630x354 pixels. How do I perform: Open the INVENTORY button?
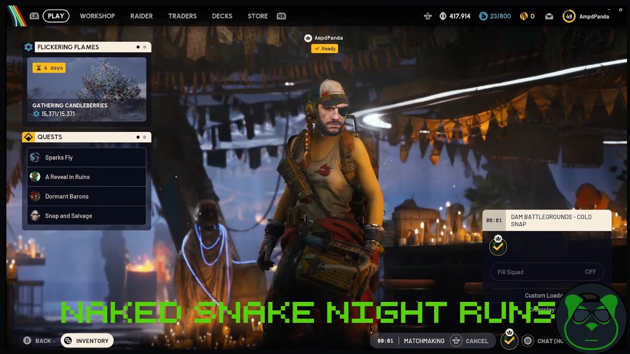click(x=87, y=341)
